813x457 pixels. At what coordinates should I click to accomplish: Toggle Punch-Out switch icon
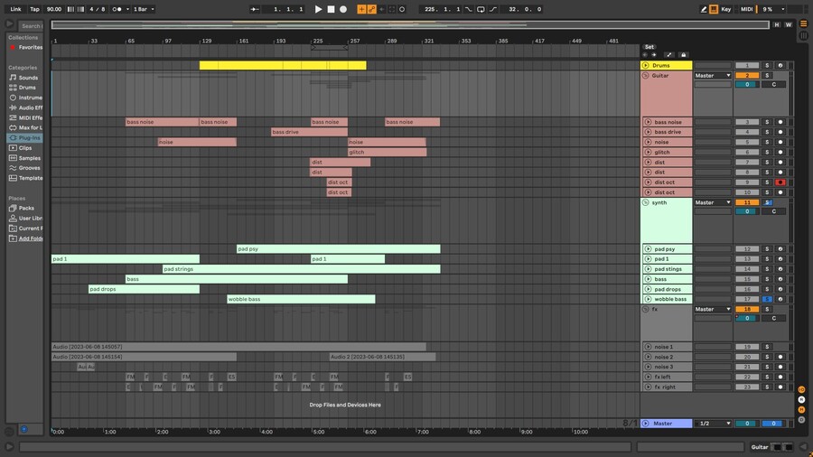point(493,9)
